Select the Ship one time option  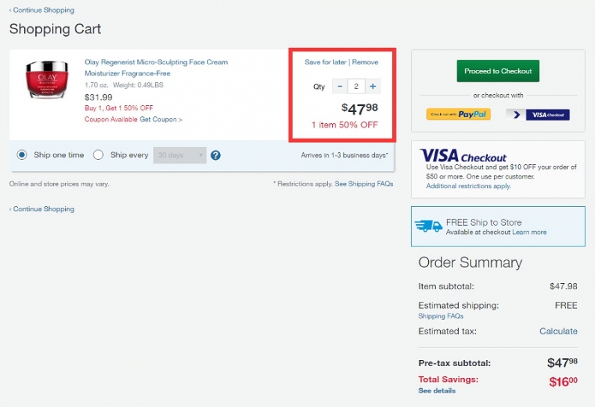(23, 155)
